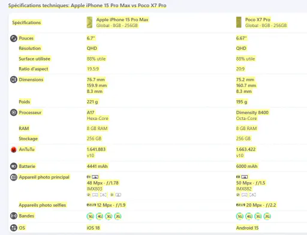Click the OS row icon
This screenshot has width=307, height=235.
(14, 228)
